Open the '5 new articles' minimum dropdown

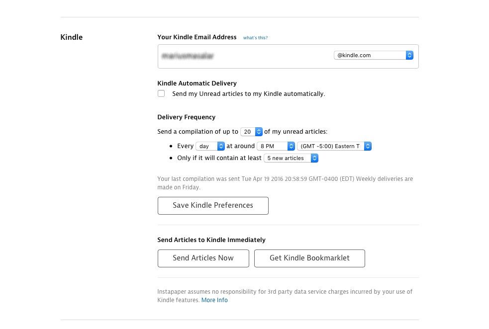click(x=291, y=158)
